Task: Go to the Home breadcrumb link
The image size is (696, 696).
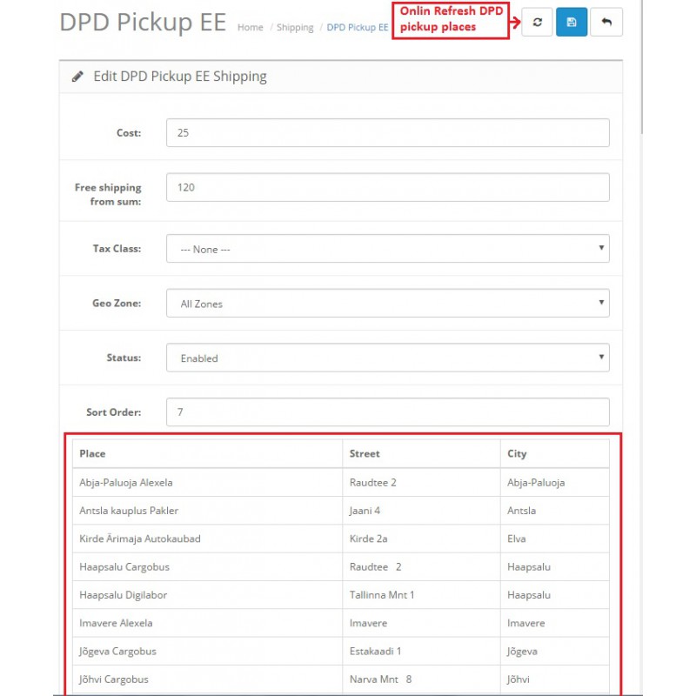Action: point(250,28)
